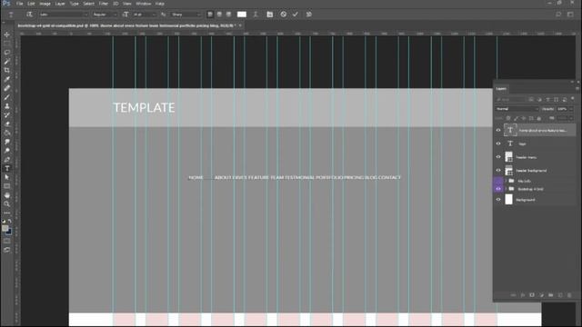582x327 pixels.
Task: Open the Edit menu
Action: [x=31, y=4]
